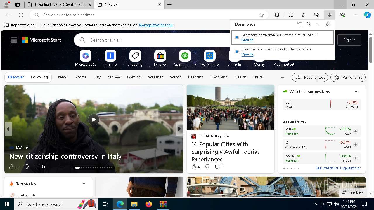Open File Explorer from taskbar

coord(134,204)
